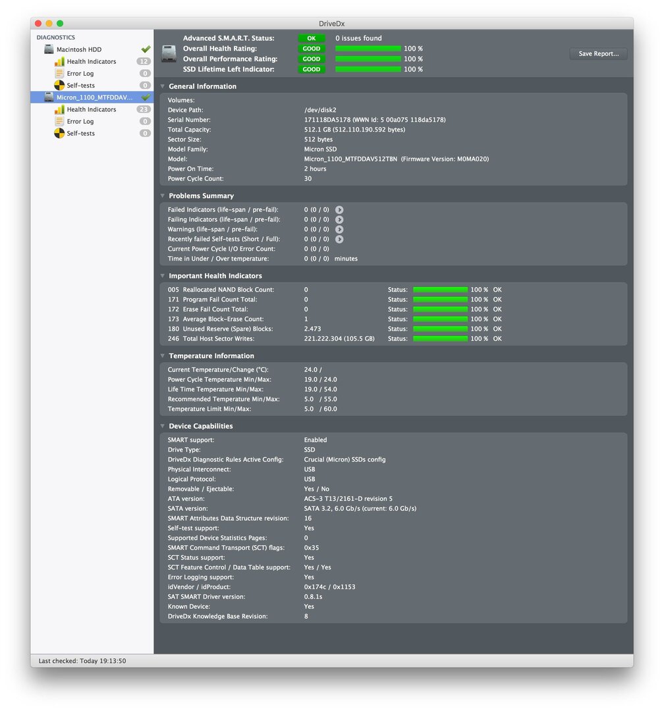The height and width of the screenshot is (711, 664).
Task: Click the 173 Average Block-Erase Count row label
Action: [x=215, y=319]
